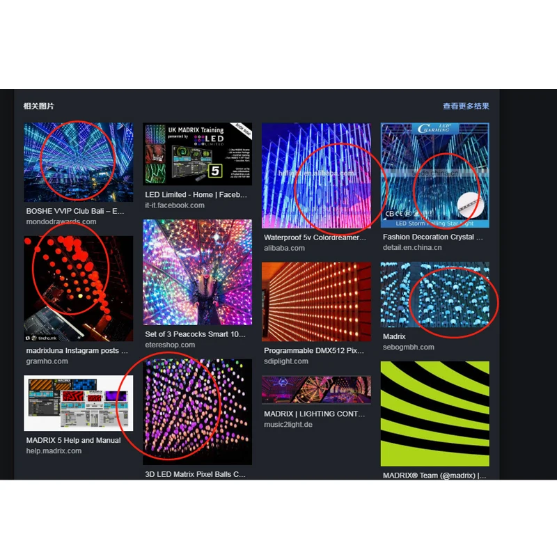Screen dimensions: 557x557
Task: Open etereshop.com source link
Action: [x=170, y=345]
